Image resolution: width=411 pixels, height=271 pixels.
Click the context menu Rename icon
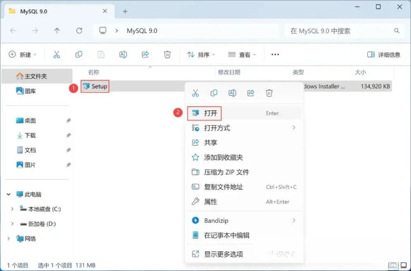(232, 93)
